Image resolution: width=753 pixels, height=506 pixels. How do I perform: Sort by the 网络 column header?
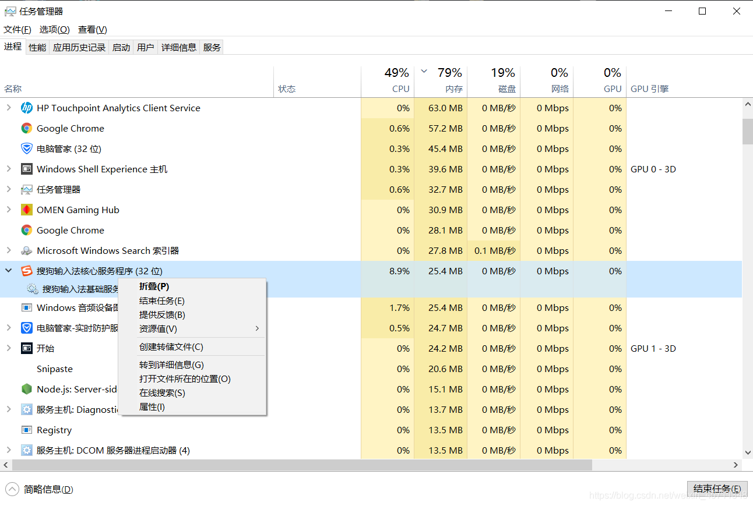547,82
